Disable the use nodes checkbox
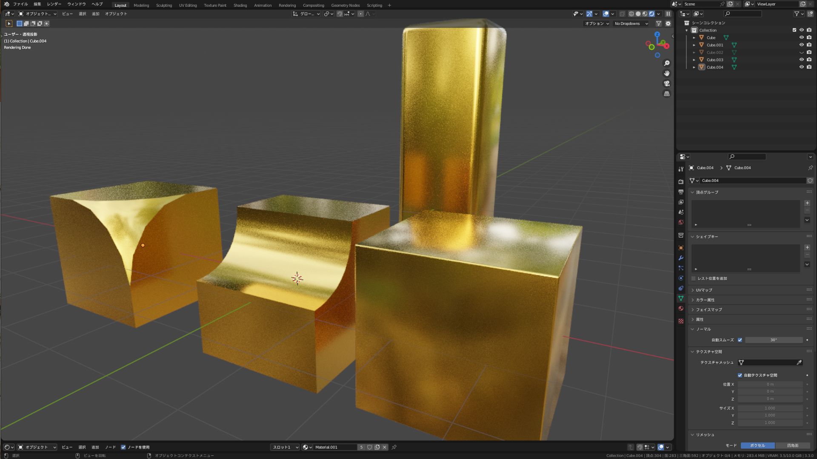 [x=123, y=447]
